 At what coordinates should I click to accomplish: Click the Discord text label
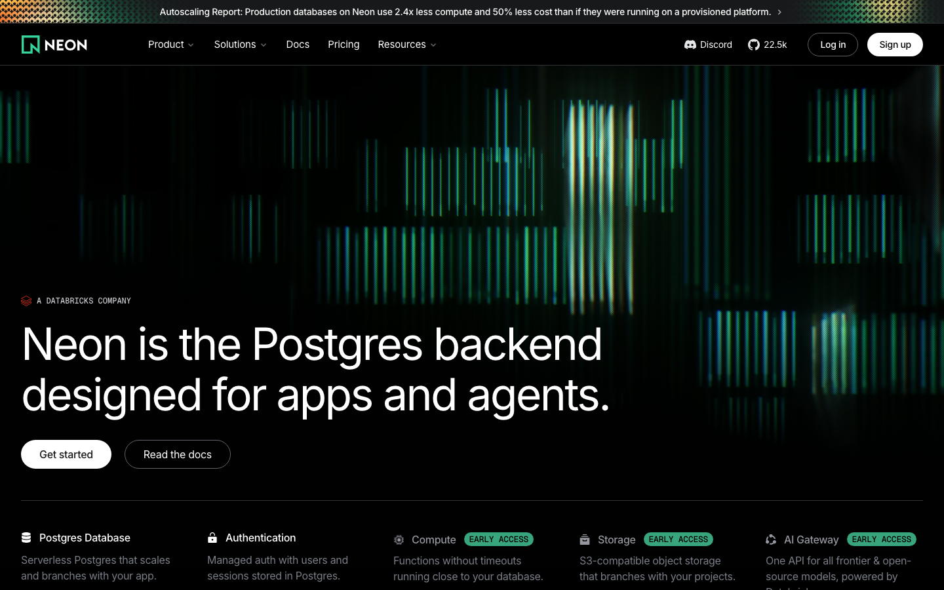tap(716, 45)
